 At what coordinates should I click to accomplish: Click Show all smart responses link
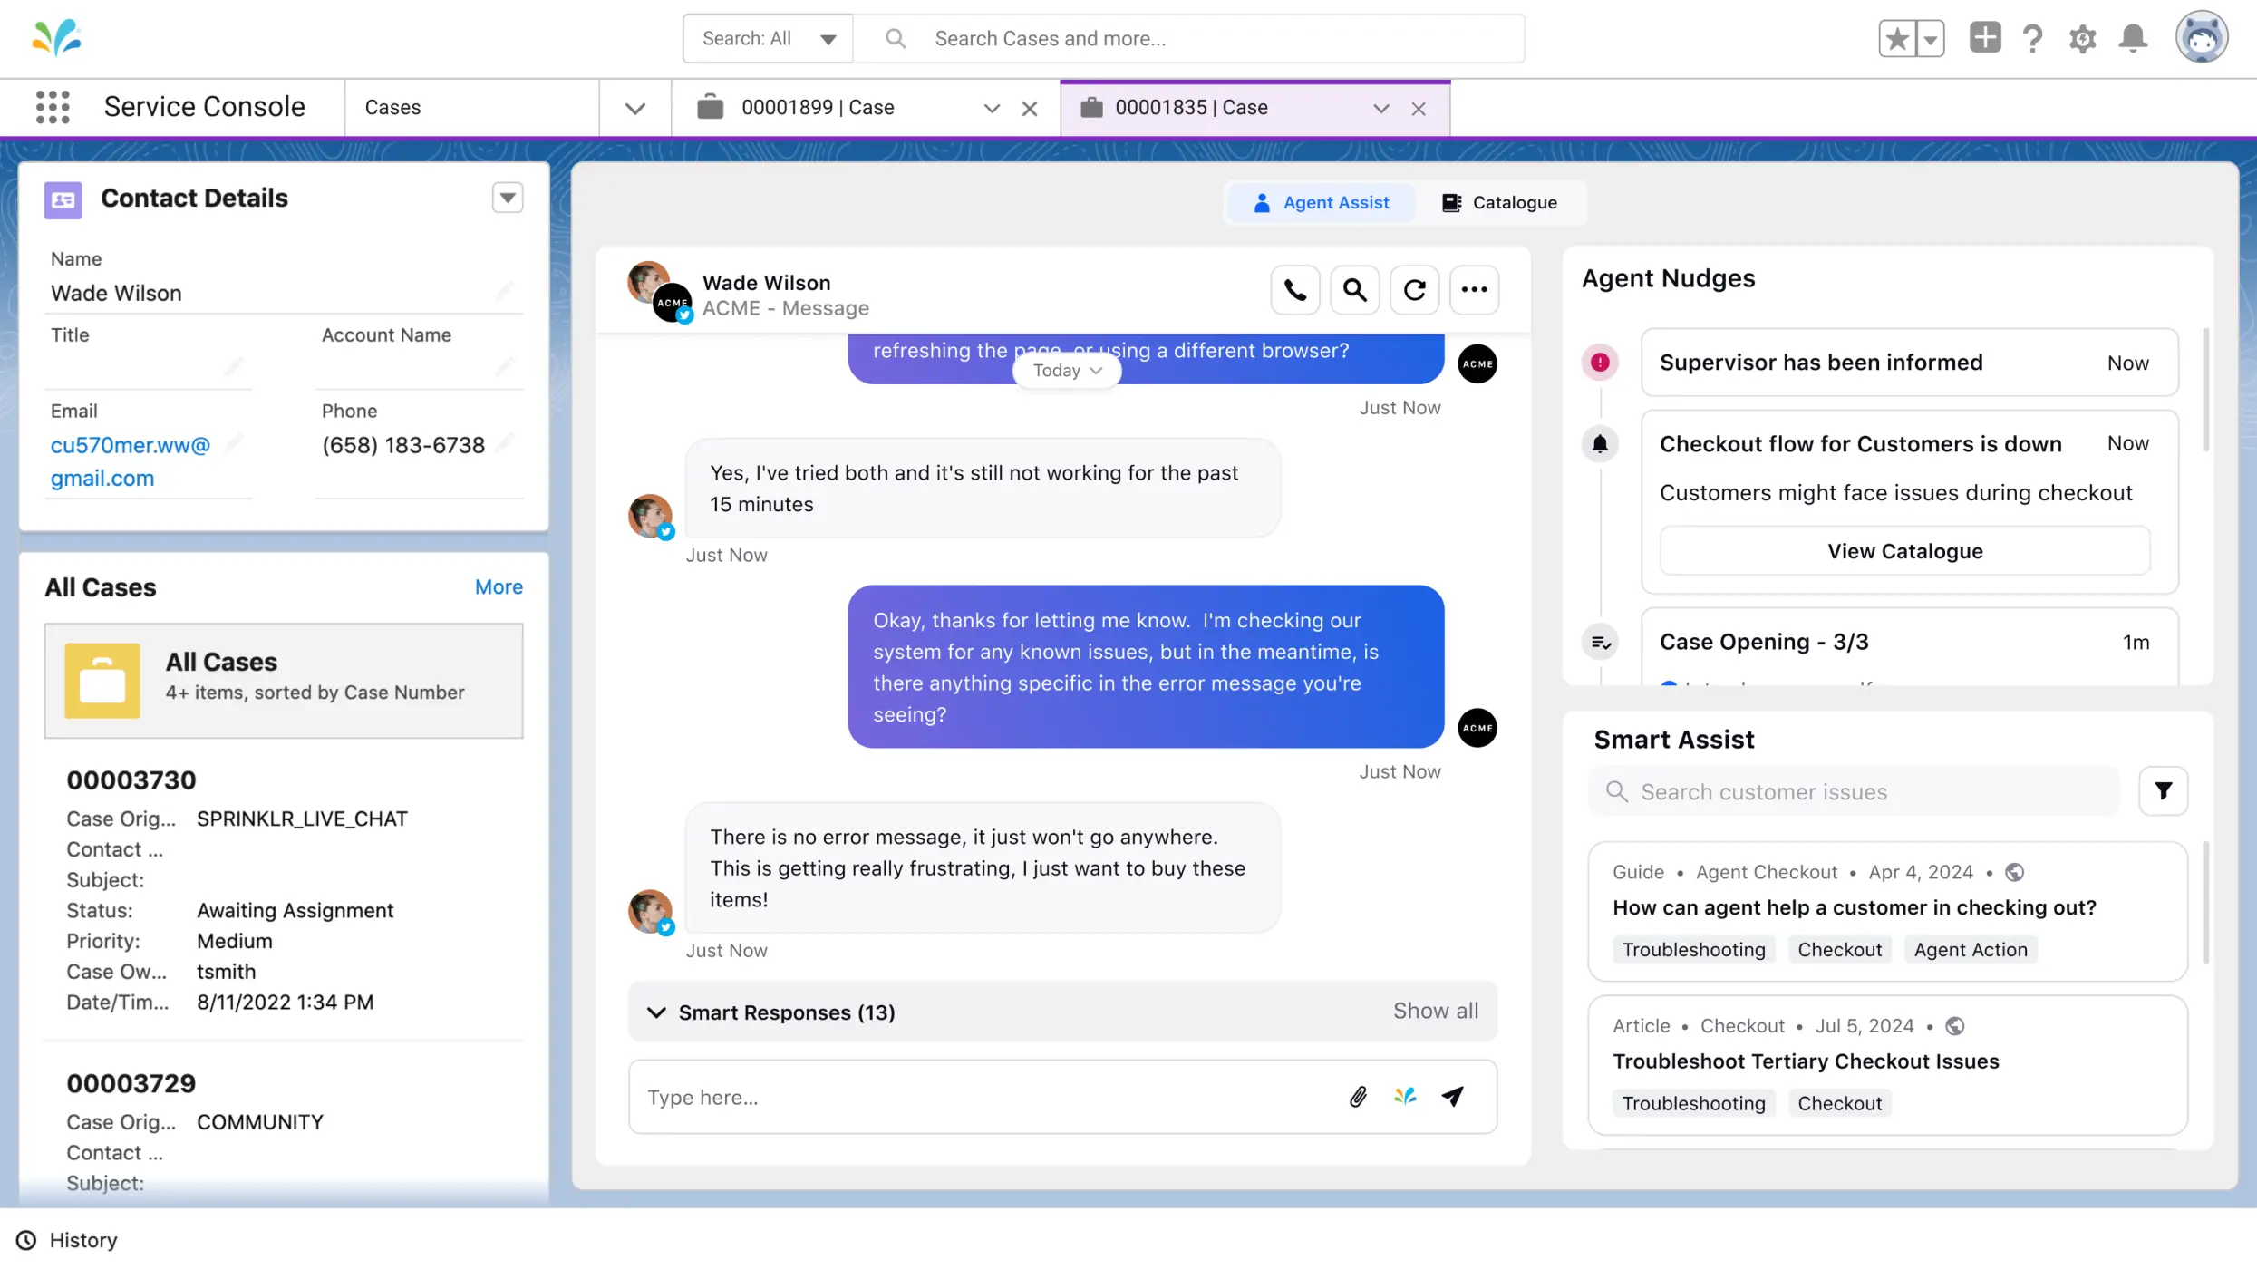(x=1434, y=1012)
